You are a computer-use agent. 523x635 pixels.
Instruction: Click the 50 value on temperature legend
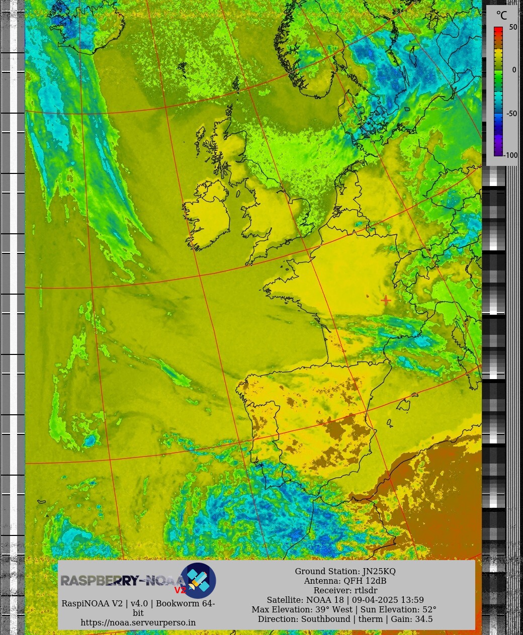click(x=513, y=27)
